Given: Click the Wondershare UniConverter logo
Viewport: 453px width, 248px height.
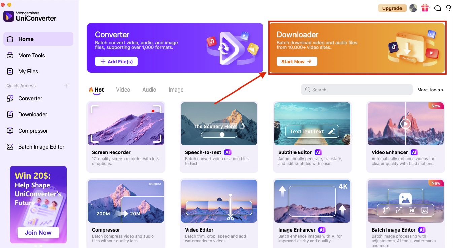Looking at the screenshot, I should click(30, 16).
